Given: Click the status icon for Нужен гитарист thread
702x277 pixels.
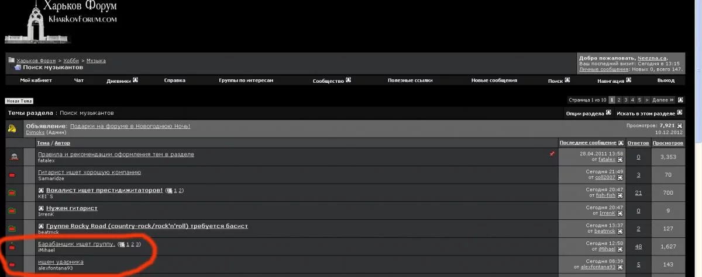Looking at the screenshot, I should click(12, 211).
